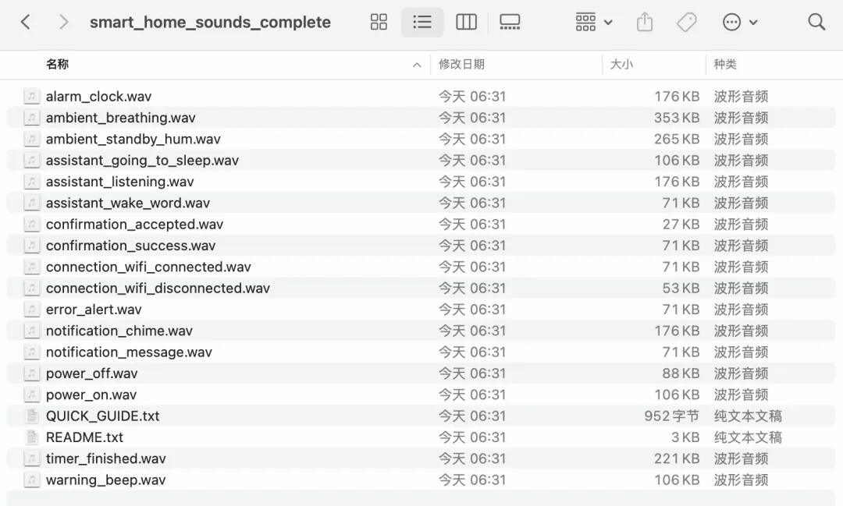843x506 pixels.
Task: Click the forward navigation arrow
Action: pos(63,22)
